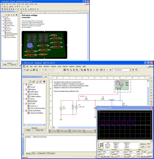
Task: Click the T2 cursor arrows in oscilloscope
Action: click(101, 146)
